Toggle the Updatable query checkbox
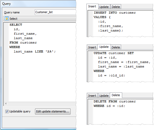Viewport: 158px width, 130px height. pyautogui.click(x=7, y=112)
